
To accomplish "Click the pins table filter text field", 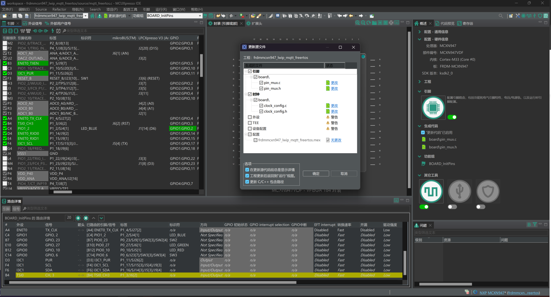I will pyautogui.click(x=133, y=31).
